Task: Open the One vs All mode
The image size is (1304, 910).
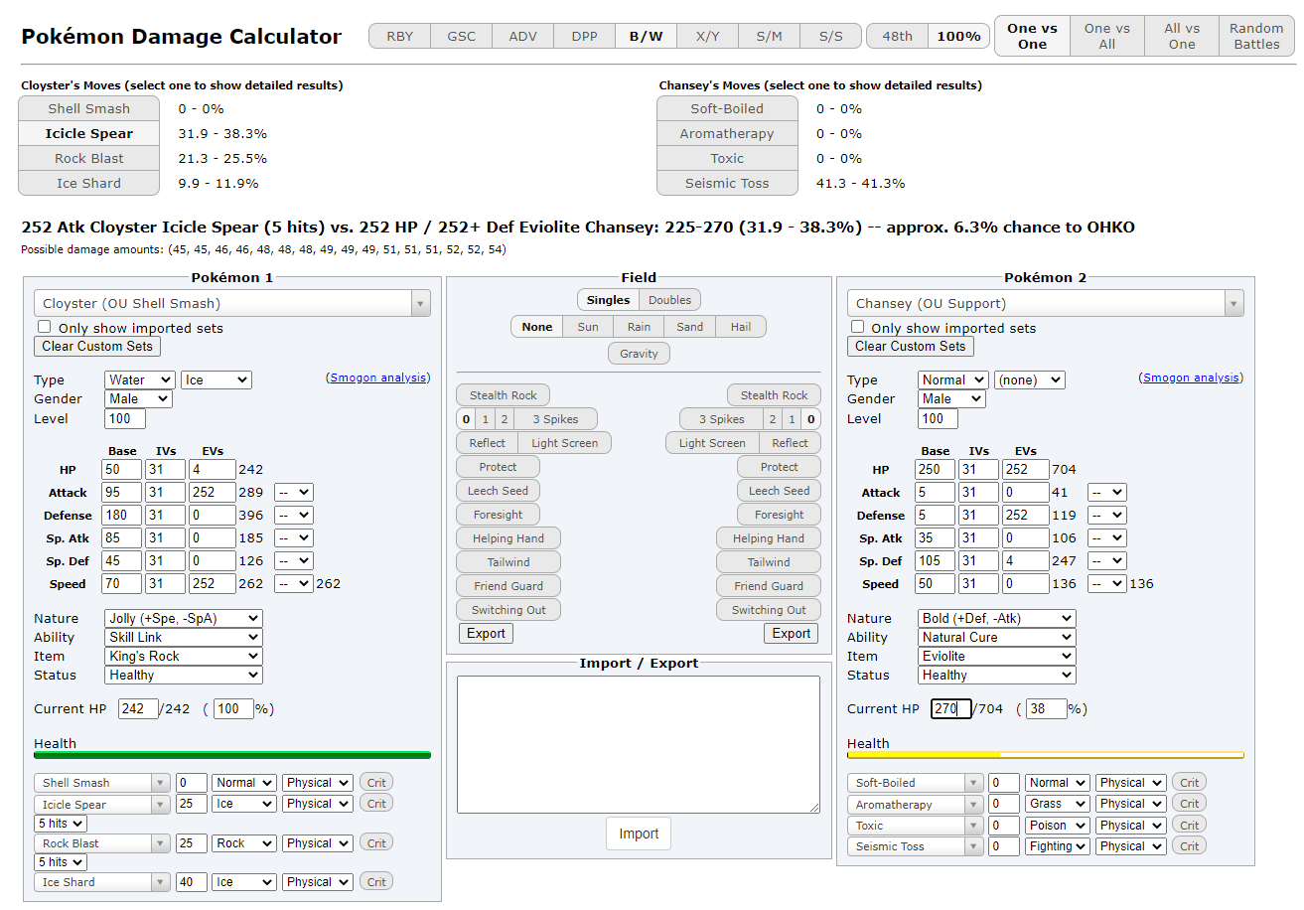Action: (x=1106, y=37)
